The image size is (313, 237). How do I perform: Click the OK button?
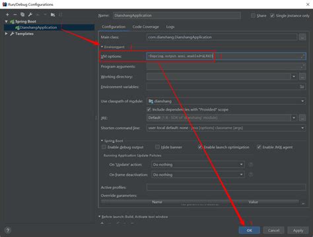(x=250, y=230)
